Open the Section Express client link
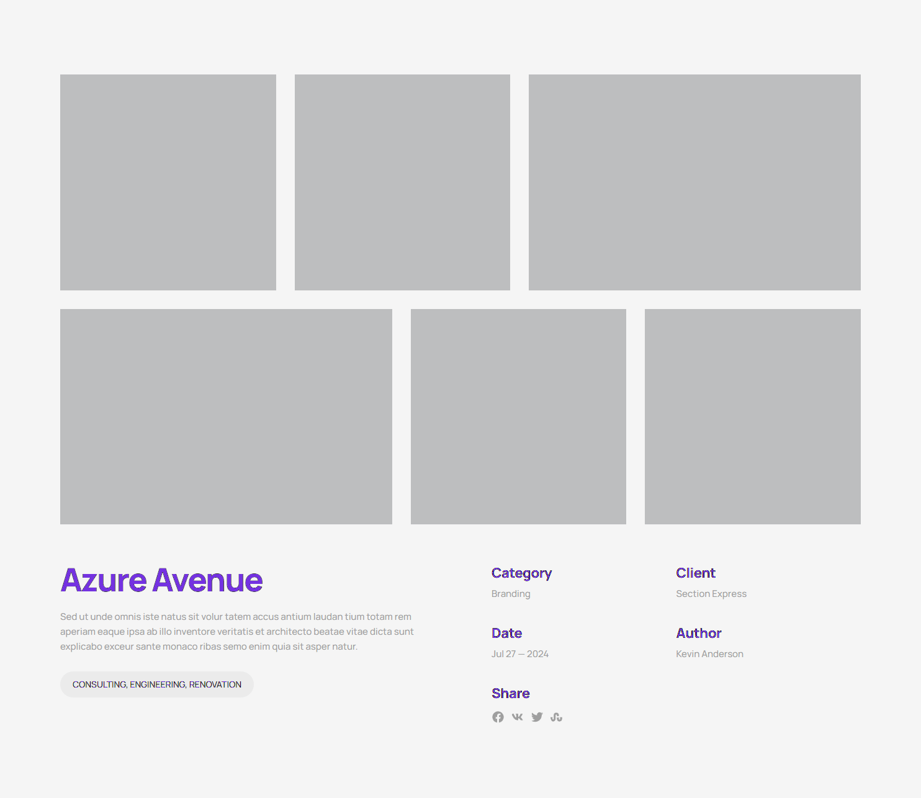921x798 pixels. click(x=711, y=594)
